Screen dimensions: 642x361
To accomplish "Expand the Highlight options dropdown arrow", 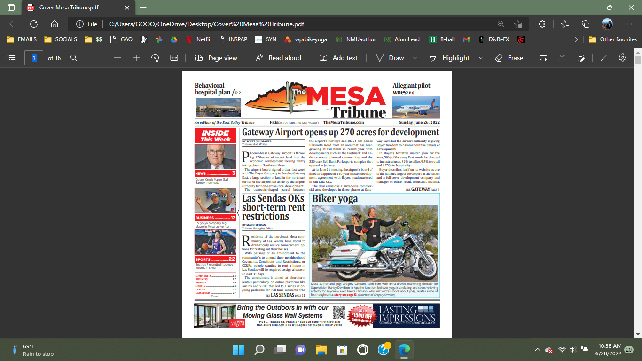I will pos(480,58).
